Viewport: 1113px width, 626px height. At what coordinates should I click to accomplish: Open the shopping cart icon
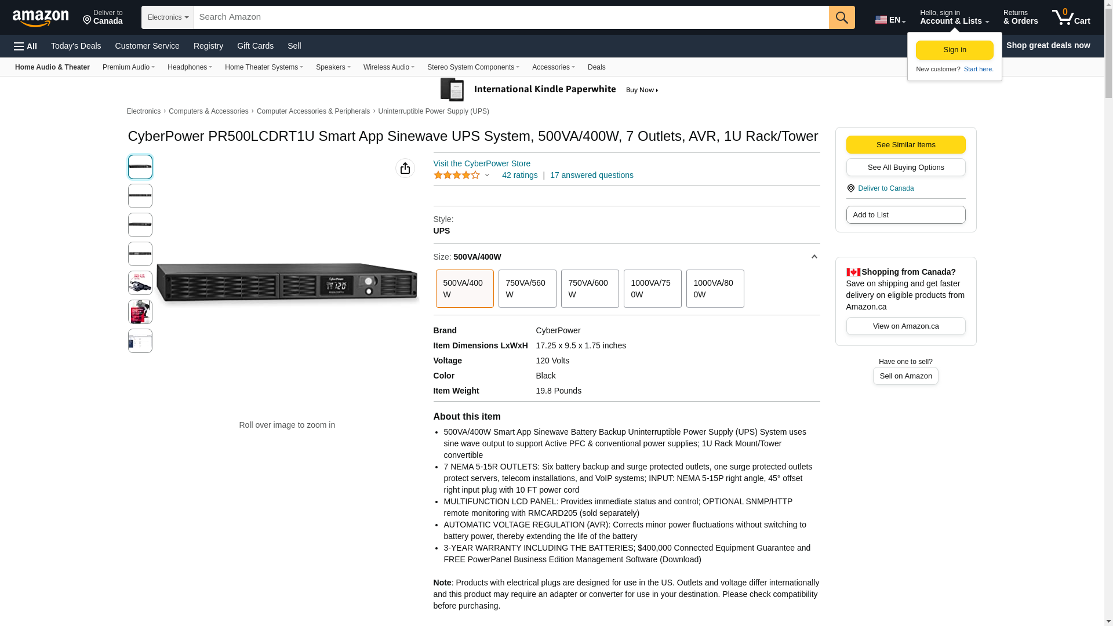coord(1070,17)
